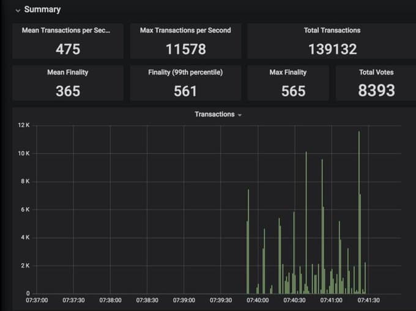Click the Total Transactions panel title
This screenshot has height=311, width=416.
click(x=332, y=30)
